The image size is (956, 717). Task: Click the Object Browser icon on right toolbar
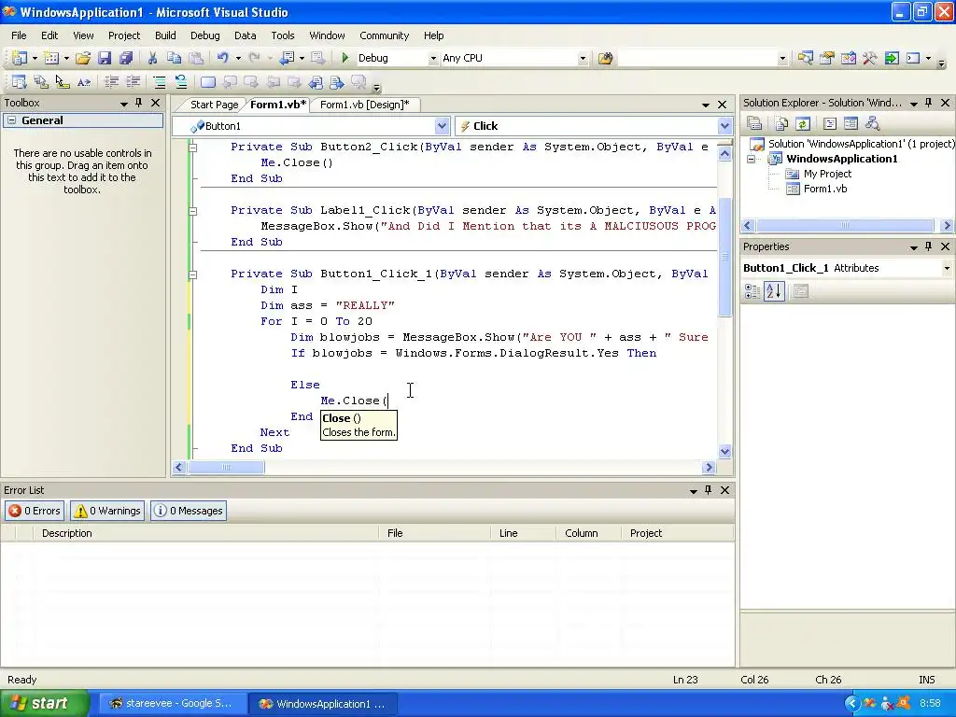(x=848, y=58)
